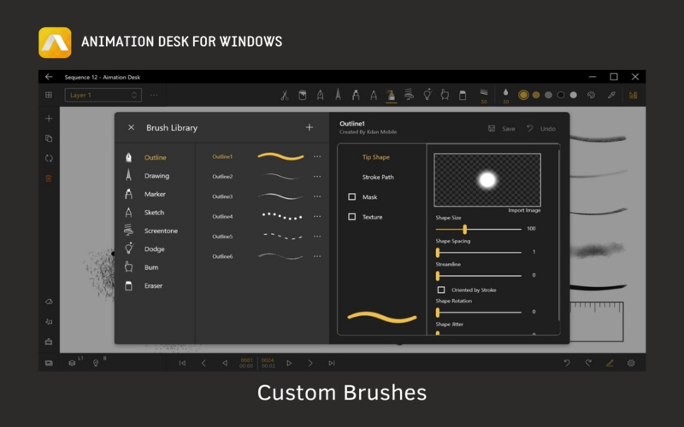Select the Outline brush category

(155, 157)
